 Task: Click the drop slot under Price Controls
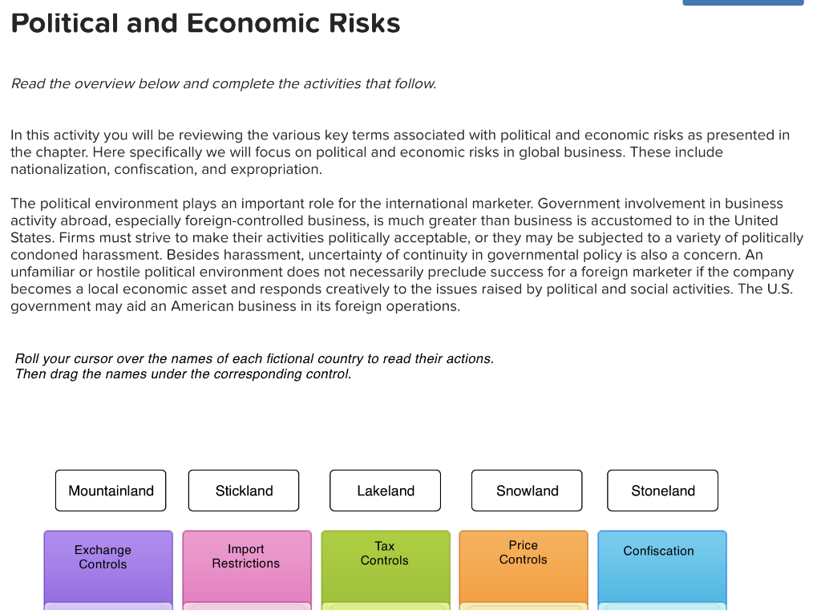pos(523,608)
